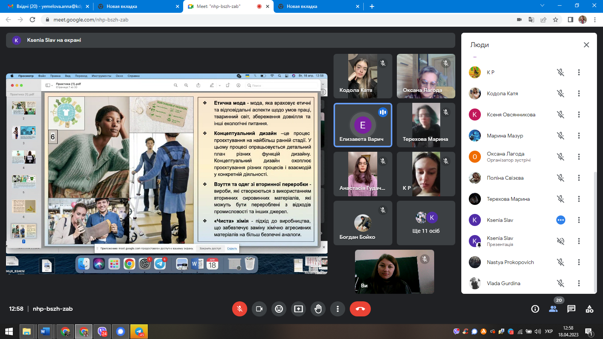Click share page icon in address bar

click(543, 20)
